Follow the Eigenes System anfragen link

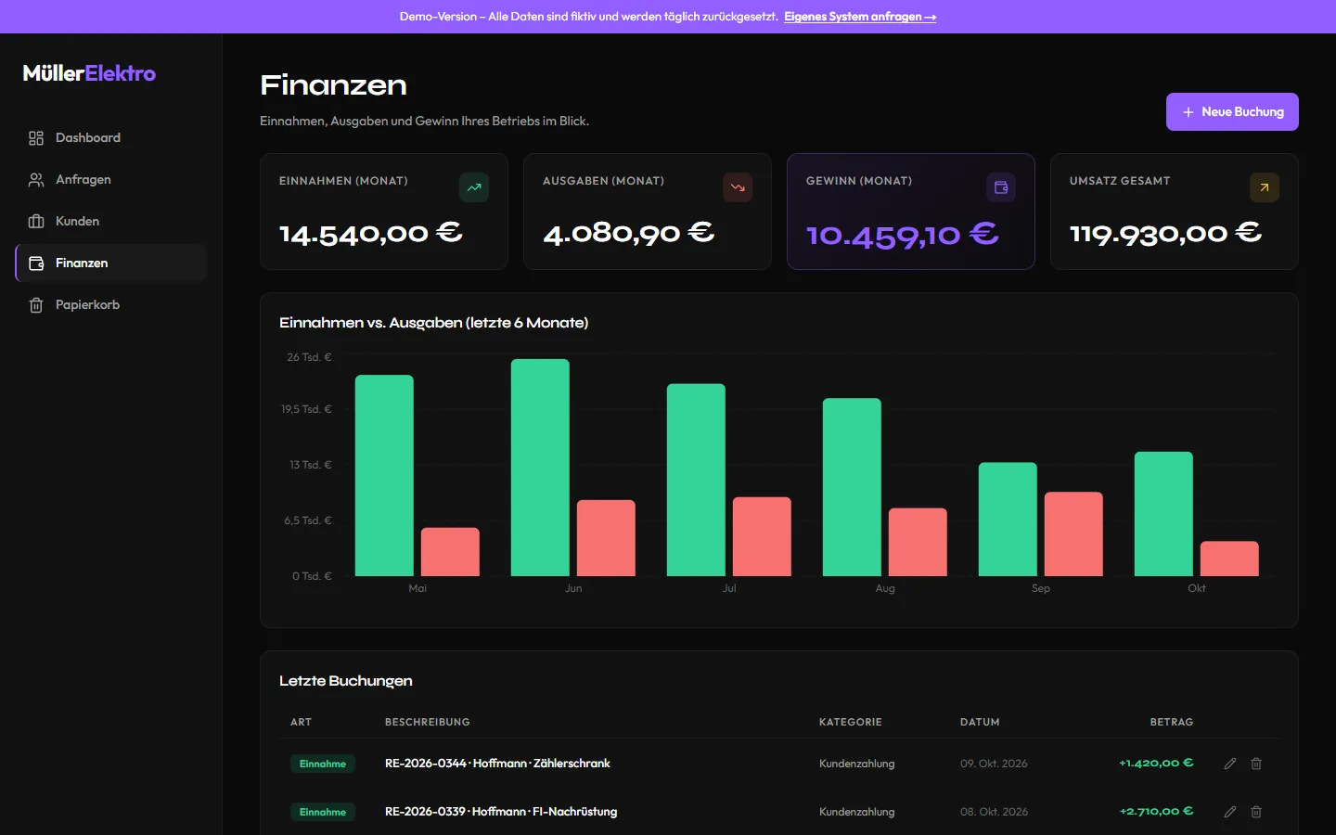pyautogui.click(x=860, y=17)
